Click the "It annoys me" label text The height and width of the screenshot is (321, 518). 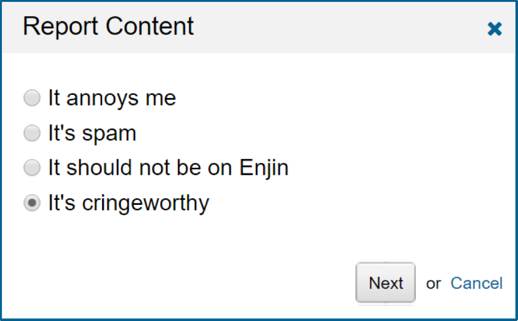click(x=112, y=98)
